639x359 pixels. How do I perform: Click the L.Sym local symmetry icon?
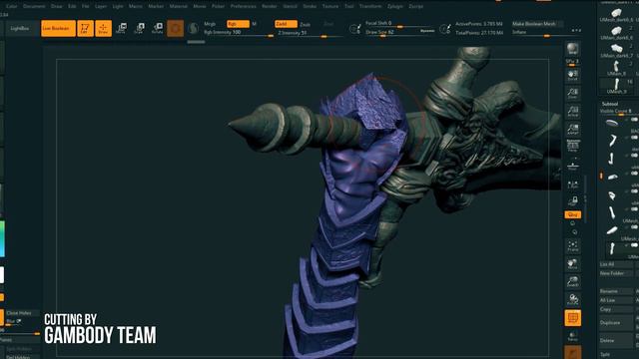pos(572,184)
